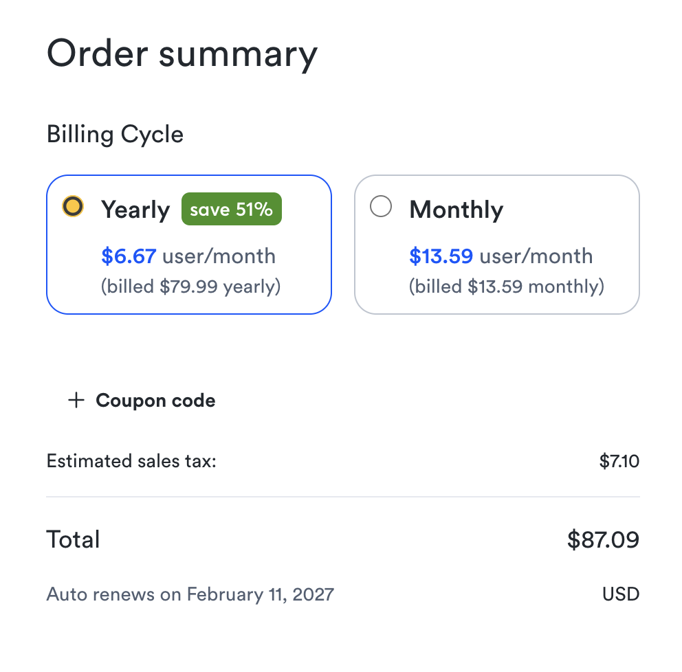Click the $7.10 sales tax amount
This screenshot has height=672, width=682.
[619, 460]
